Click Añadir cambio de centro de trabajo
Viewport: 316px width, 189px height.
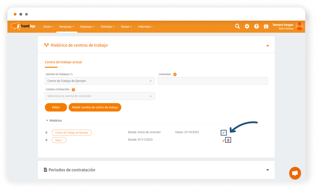tap(95, 107)
